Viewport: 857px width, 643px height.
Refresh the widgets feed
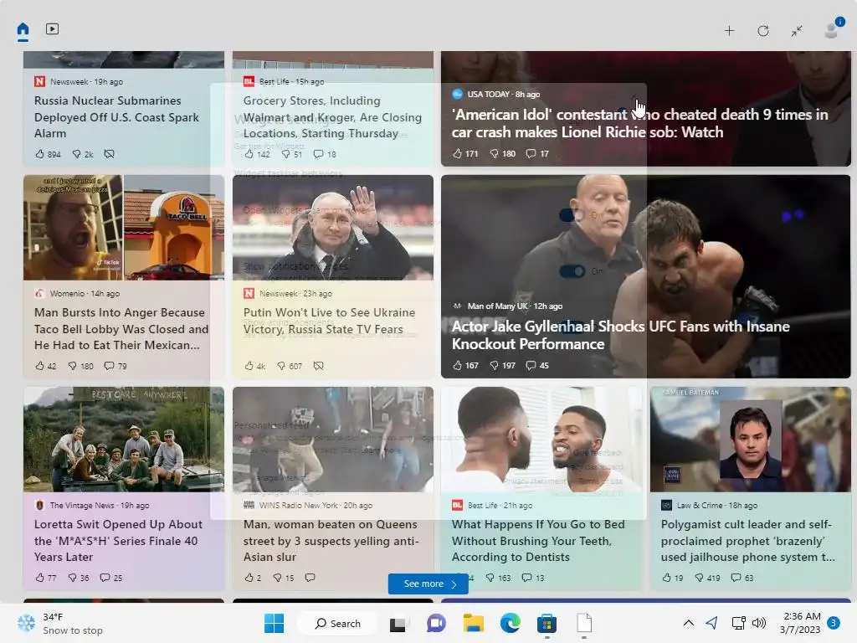[x=763, y=31]
